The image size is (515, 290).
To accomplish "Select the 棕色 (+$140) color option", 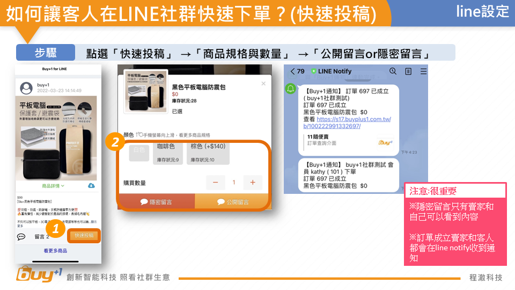I will coord(208,153).
